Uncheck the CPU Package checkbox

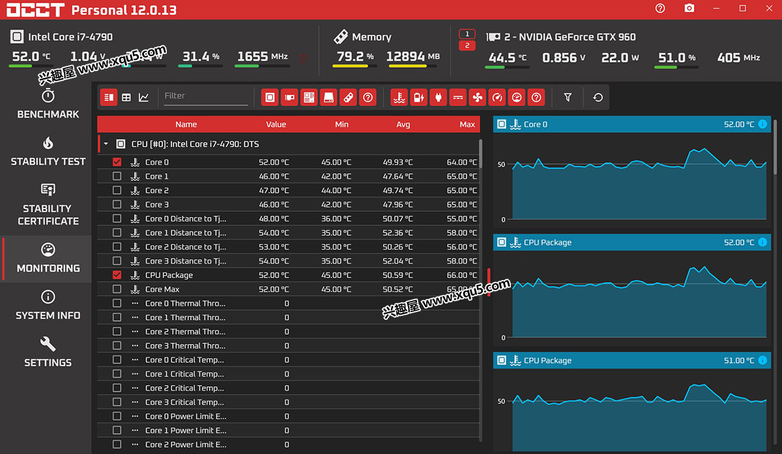(x=117, y=275)
